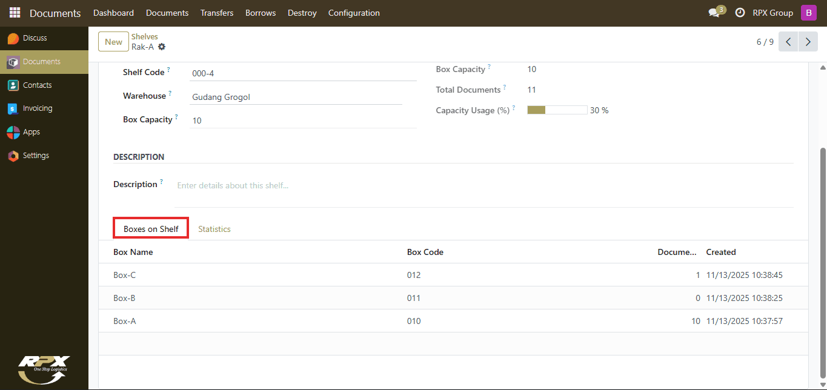Open the conversations chat icon with badge
The image size is (827, 390).
717,12
